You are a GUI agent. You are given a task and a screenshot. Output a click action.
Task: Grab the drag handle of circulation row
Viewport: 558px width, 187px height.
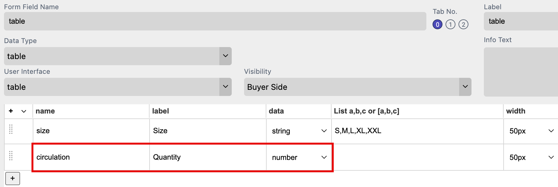click(11, 156)
